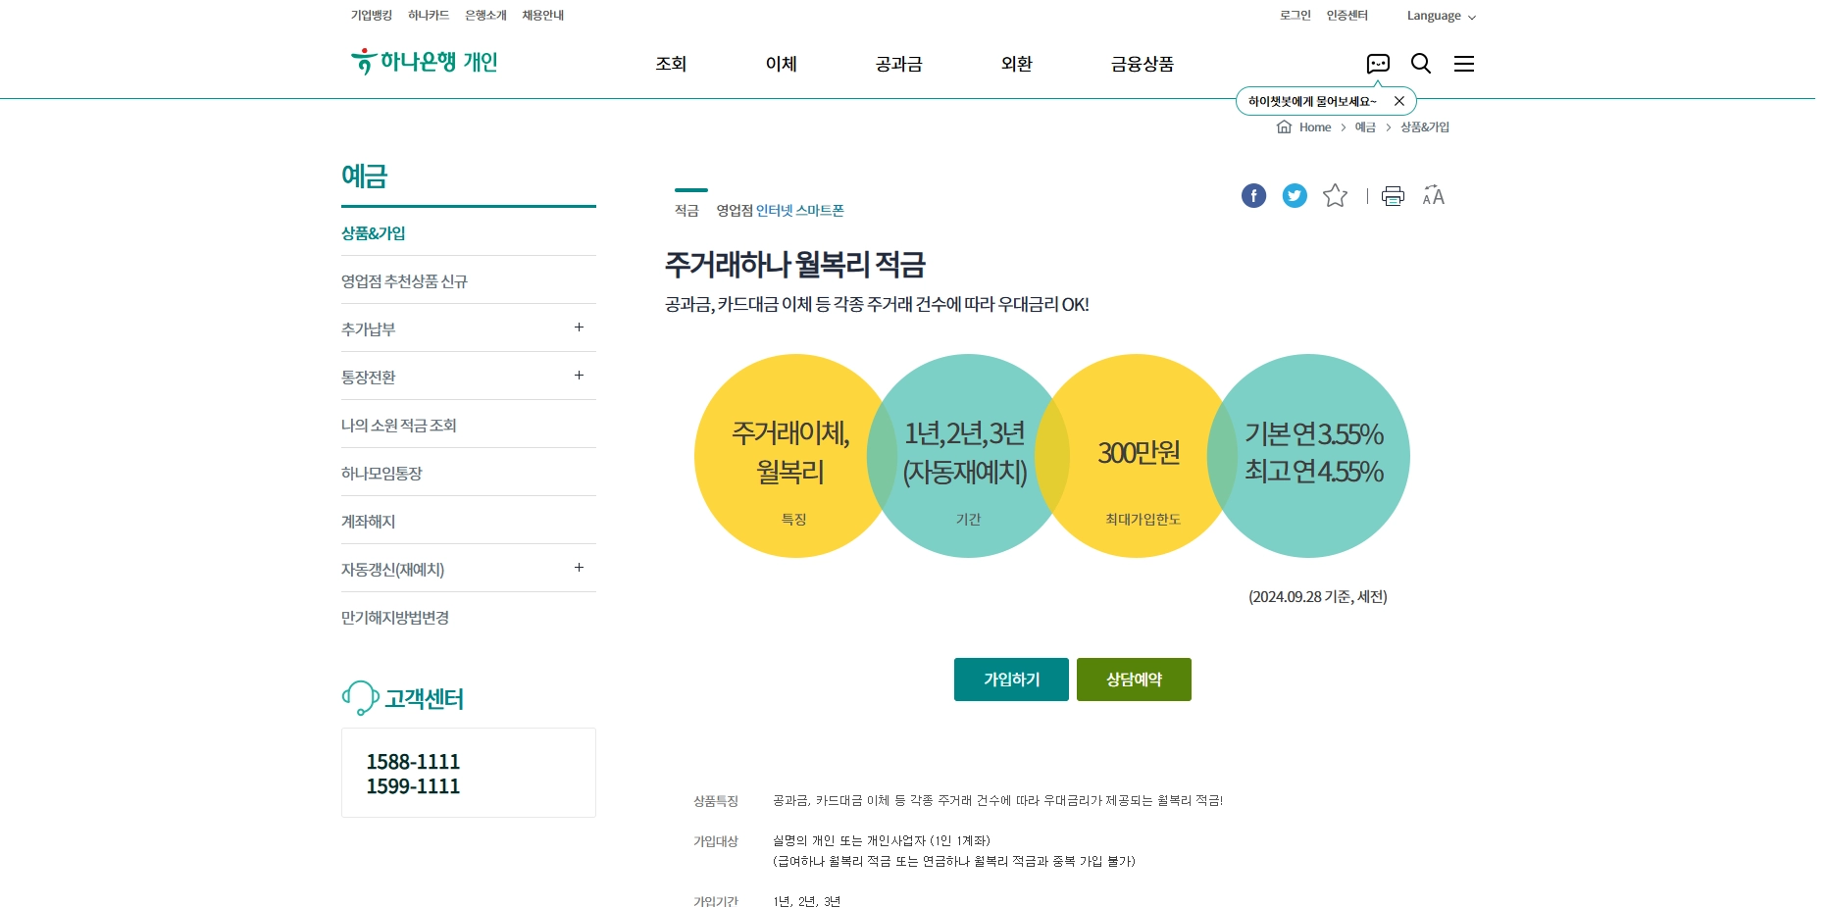Viewport: 1829px width, 907px height.
Task: Expand the 통장전환 submenu
Action: point(579,376)
